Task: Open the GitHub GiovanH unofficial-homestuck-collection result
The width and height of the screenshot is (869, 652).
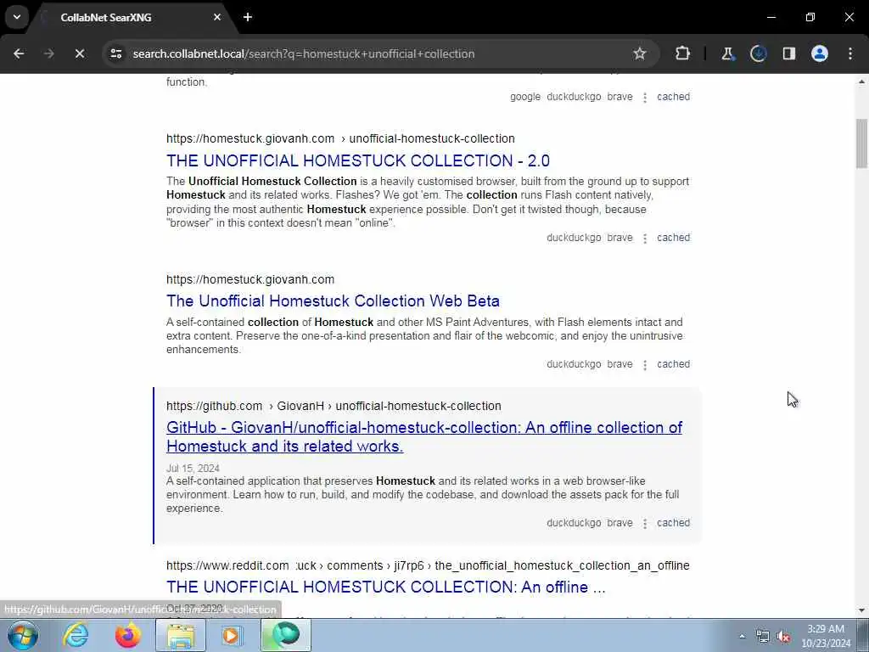Action: (x=424, y=437)
